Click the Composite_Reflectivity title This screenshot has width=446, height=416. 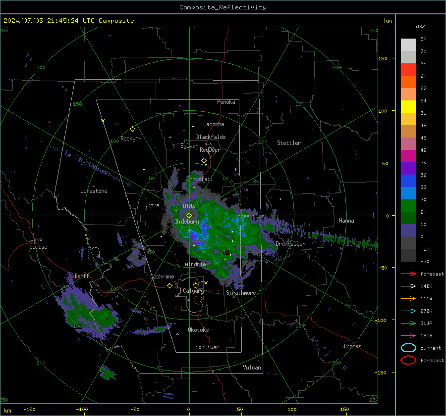tap(223, 7)
